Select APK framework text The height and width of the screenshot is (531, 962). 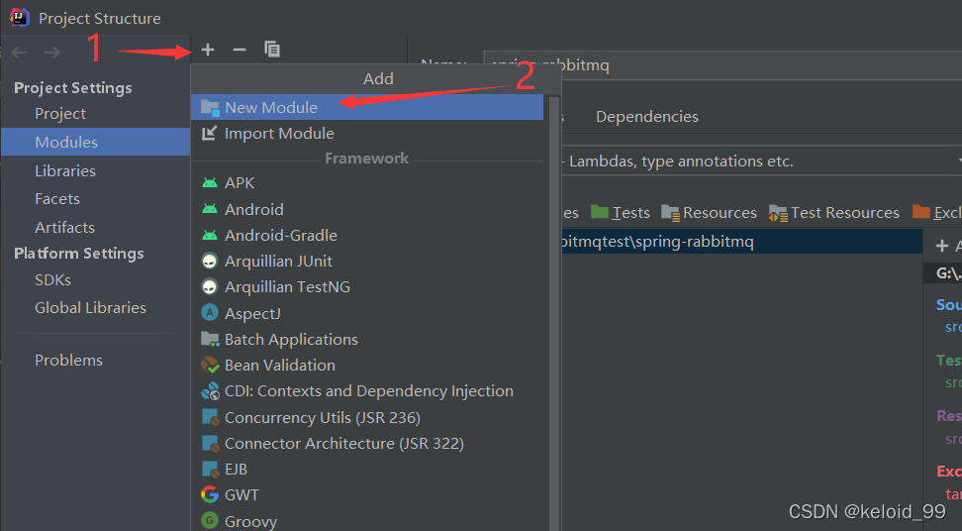click(x=240, y=183)
